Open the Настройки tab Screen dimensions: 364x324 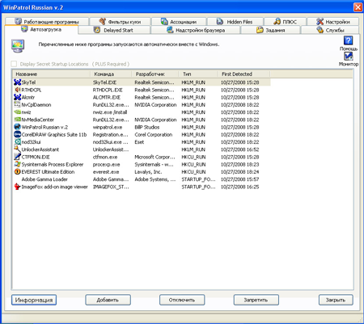[x=333, y=22]
